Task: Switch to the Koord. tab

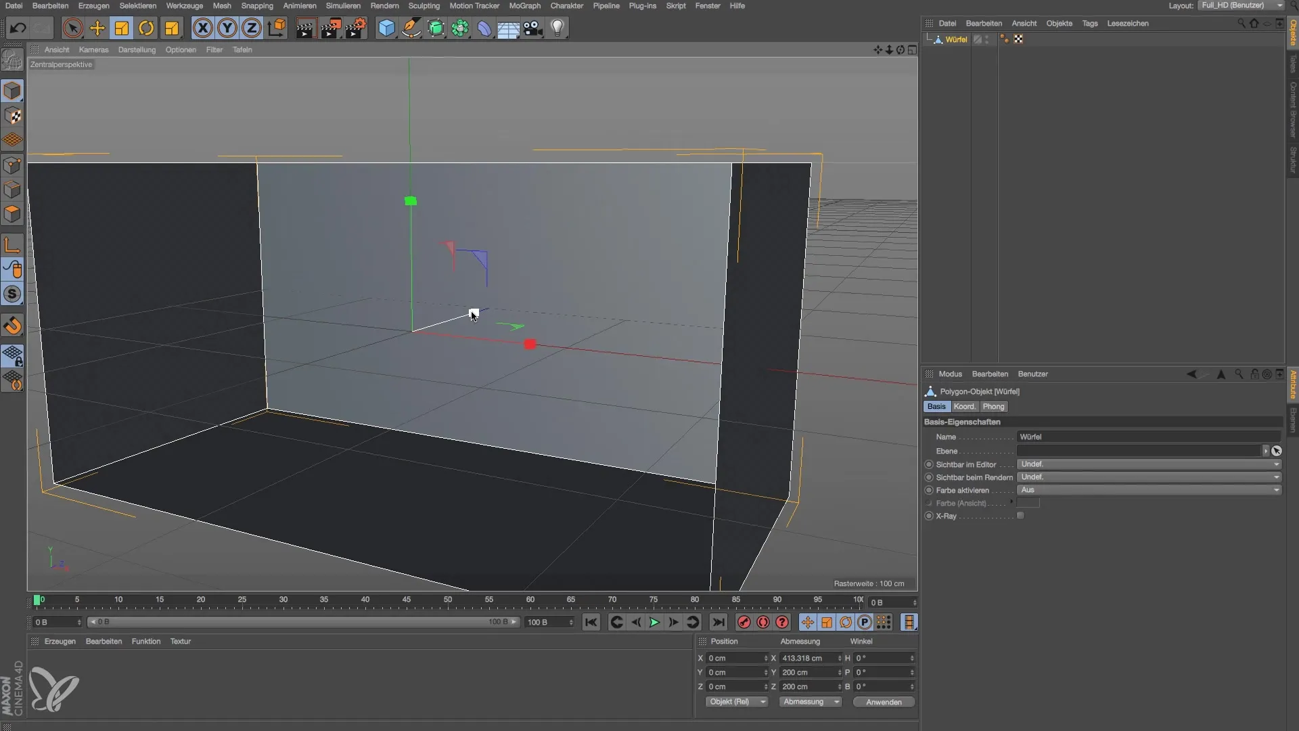Action: (964, 406)
